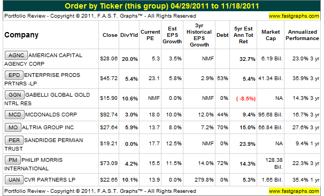Click the PM ticker button

coord(13,160)
